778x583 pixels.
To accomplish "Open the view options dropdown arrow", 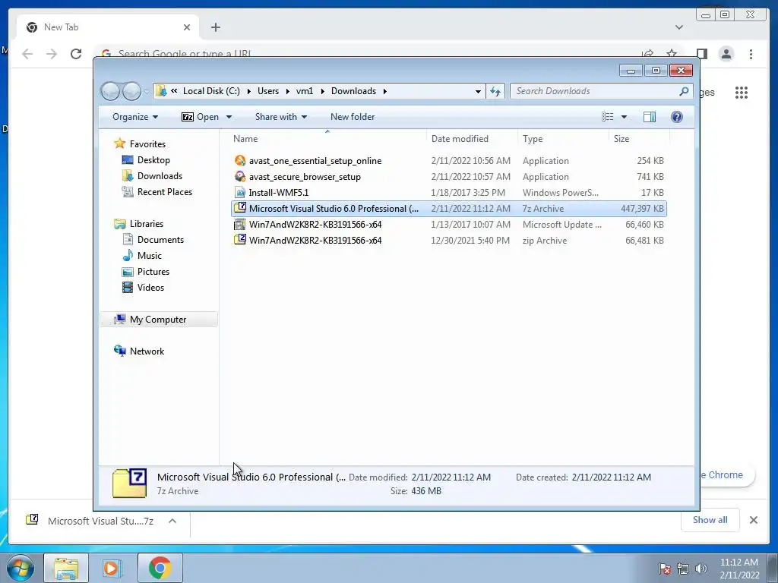I will [x=625, y=117].
